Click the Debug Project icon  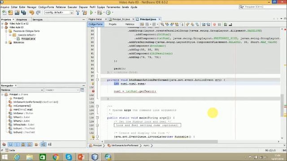(x=100, y=13)
